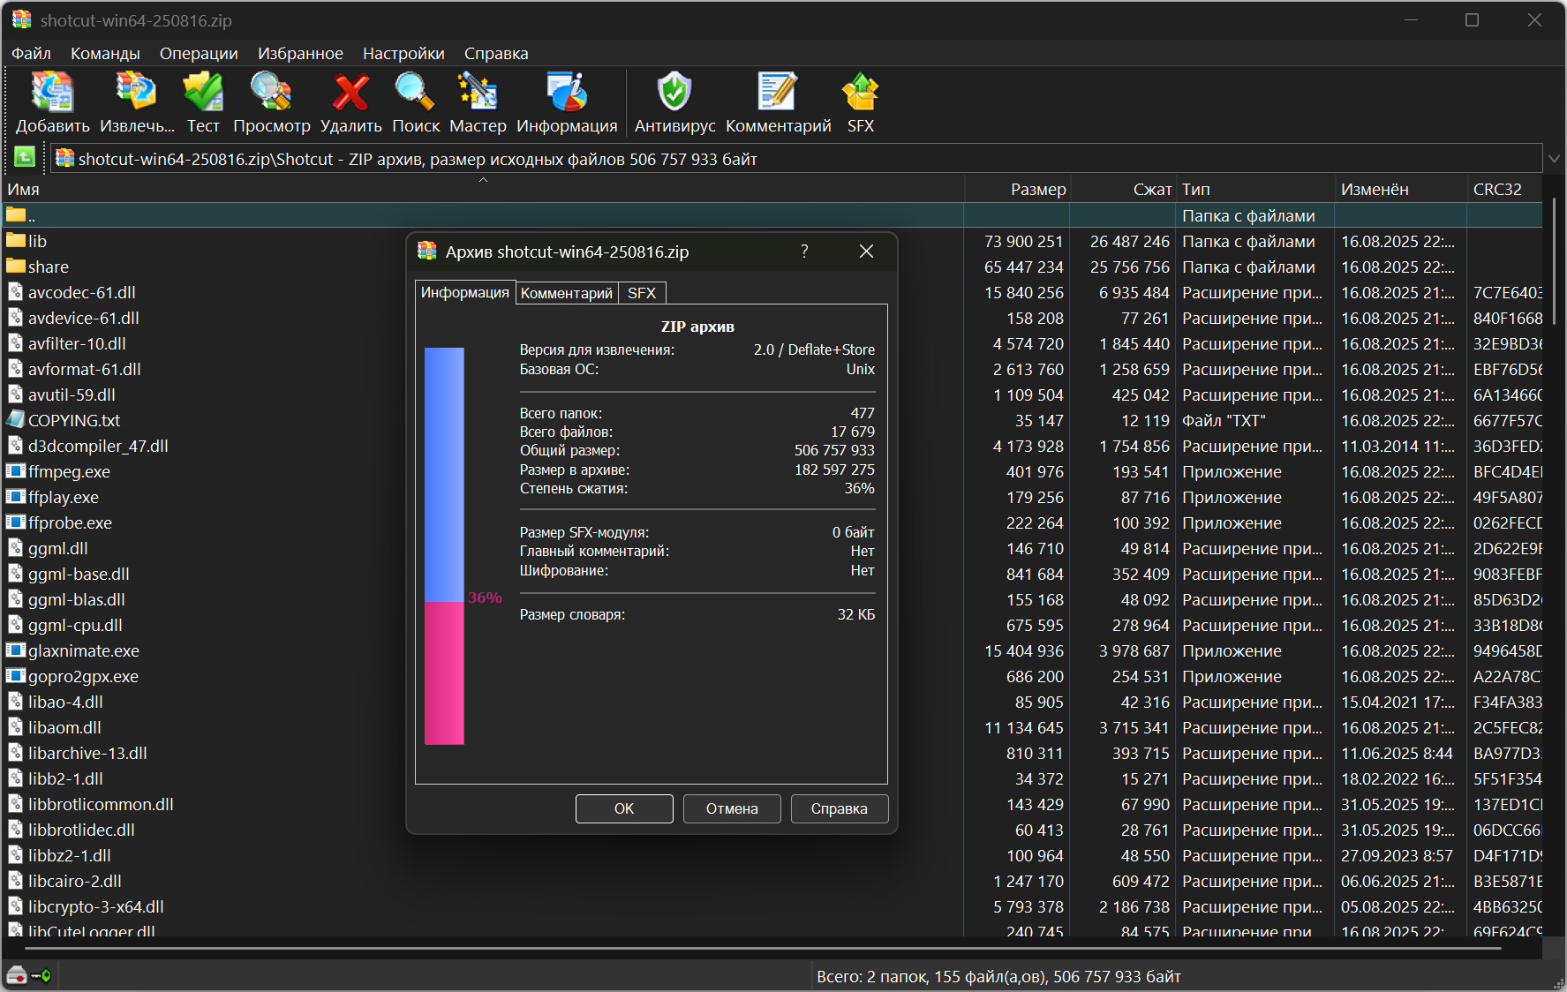Click the 15 404 936 size cell
The image size is (1567, 992).
1024,650
